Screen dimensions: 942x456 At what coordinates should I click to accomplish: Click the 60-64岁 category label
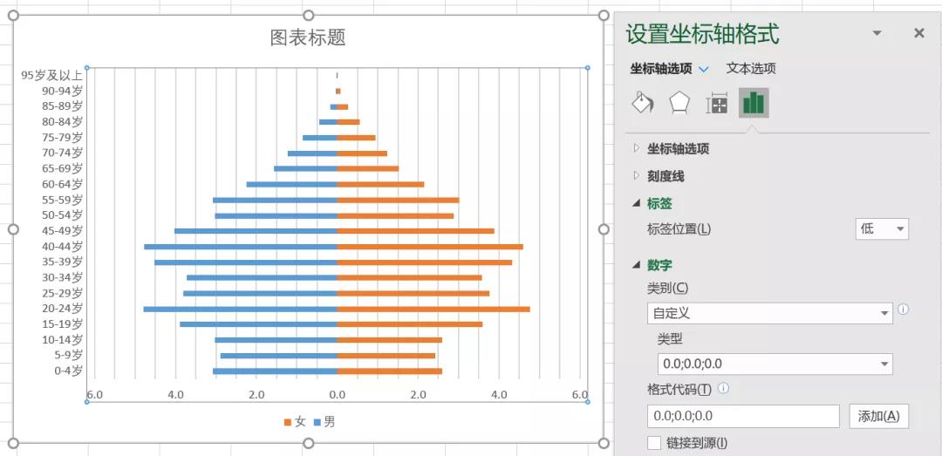[x=63, y=184]
